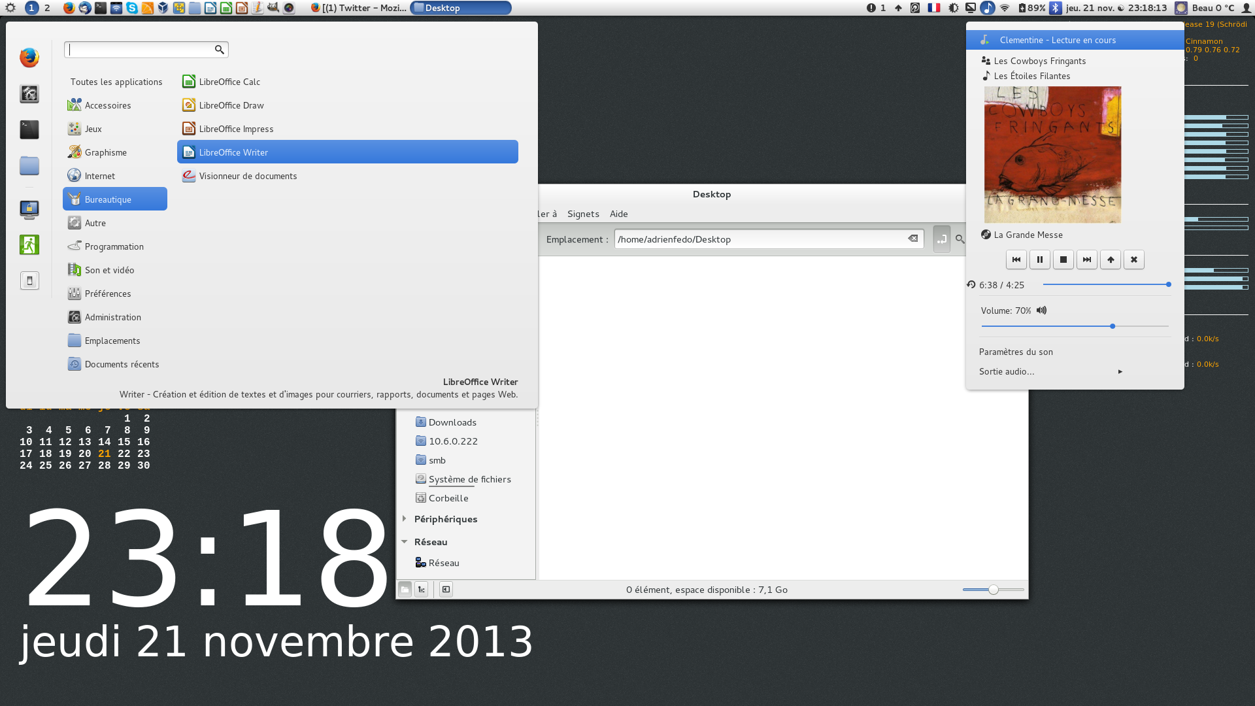
Task: Adjust file manager zoom slider
Action: pos(993,590)
